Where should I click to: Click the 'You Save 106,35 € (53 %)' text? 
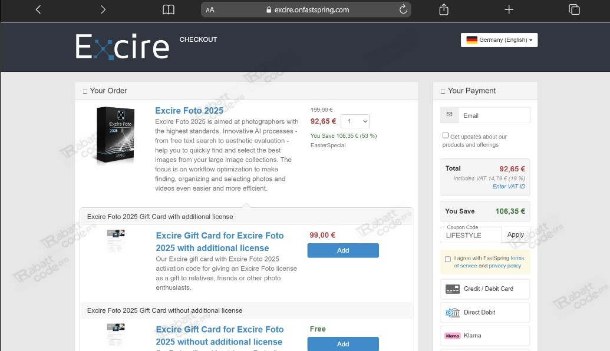(x=344, y=135)
